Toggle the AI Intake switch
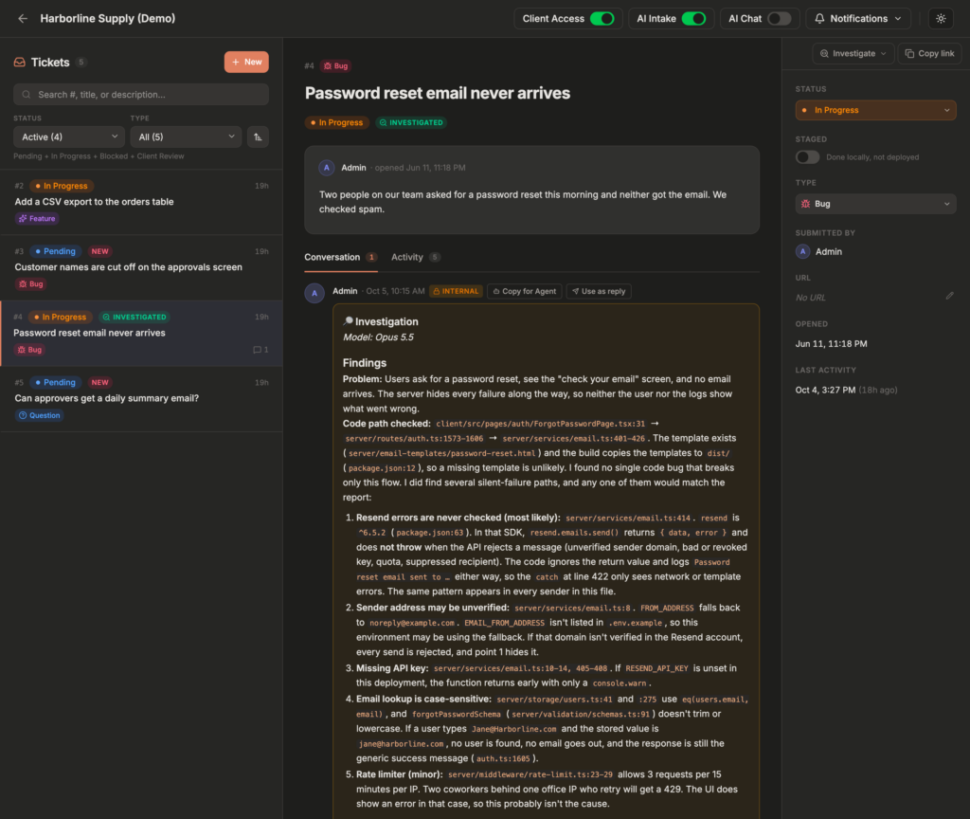 (x=693, y=19)
